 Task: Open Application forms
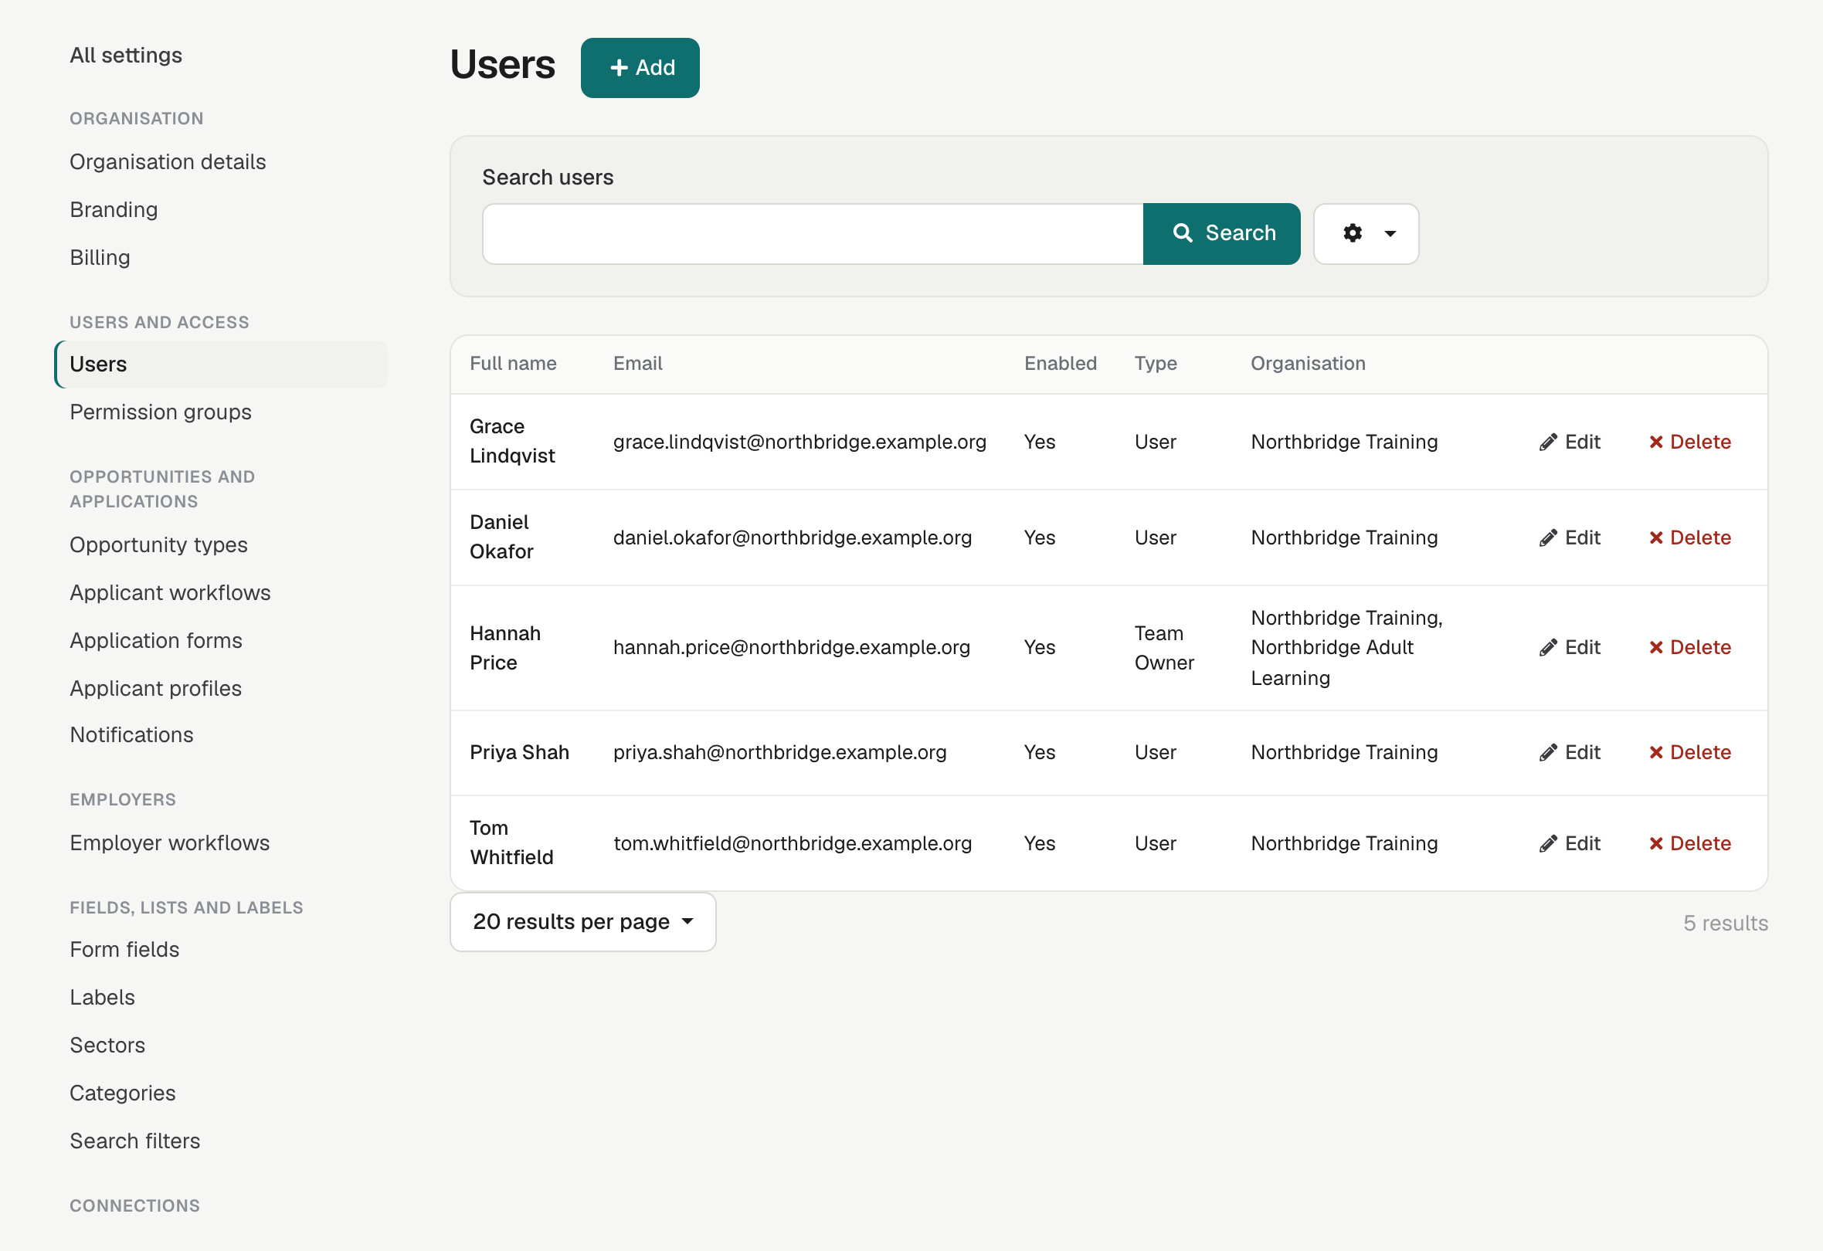point(156,641)
